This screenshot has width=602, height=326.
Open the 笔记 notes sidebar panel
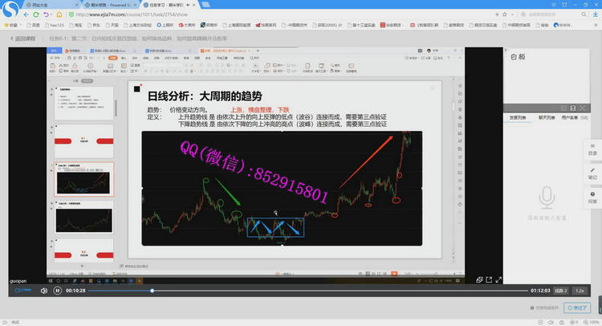coord(592,173)
